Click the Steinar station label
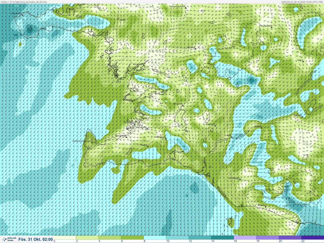 coord(261,205)
